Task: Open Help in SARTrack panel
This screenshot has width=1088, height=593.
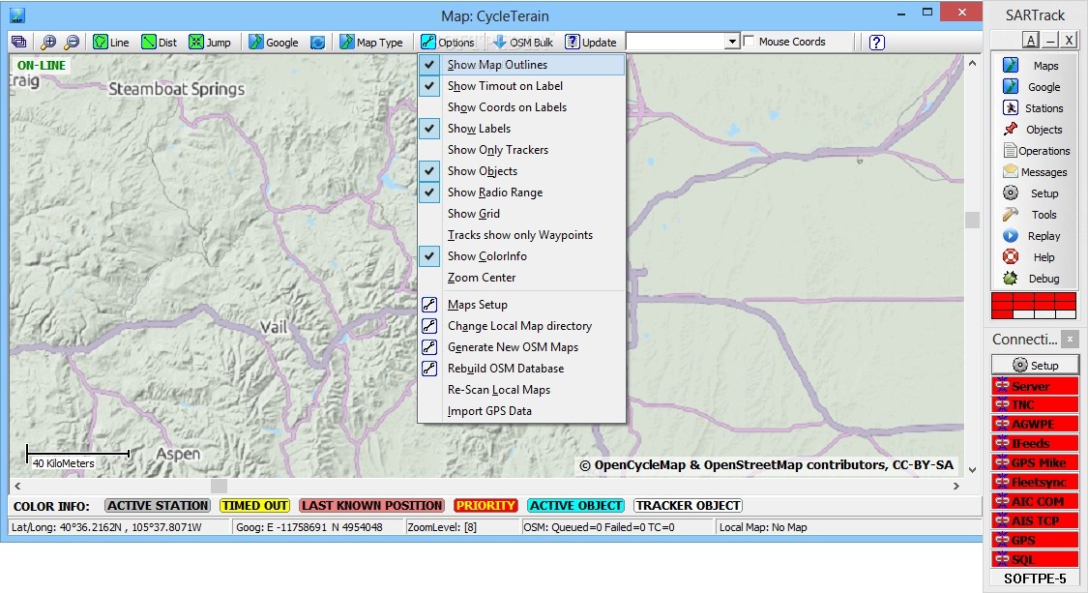Action: coord(1034,257)
